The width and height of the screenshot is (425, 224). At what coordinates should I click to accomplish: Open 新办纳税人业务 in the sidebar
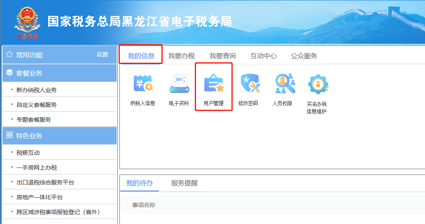pos(37,90)
